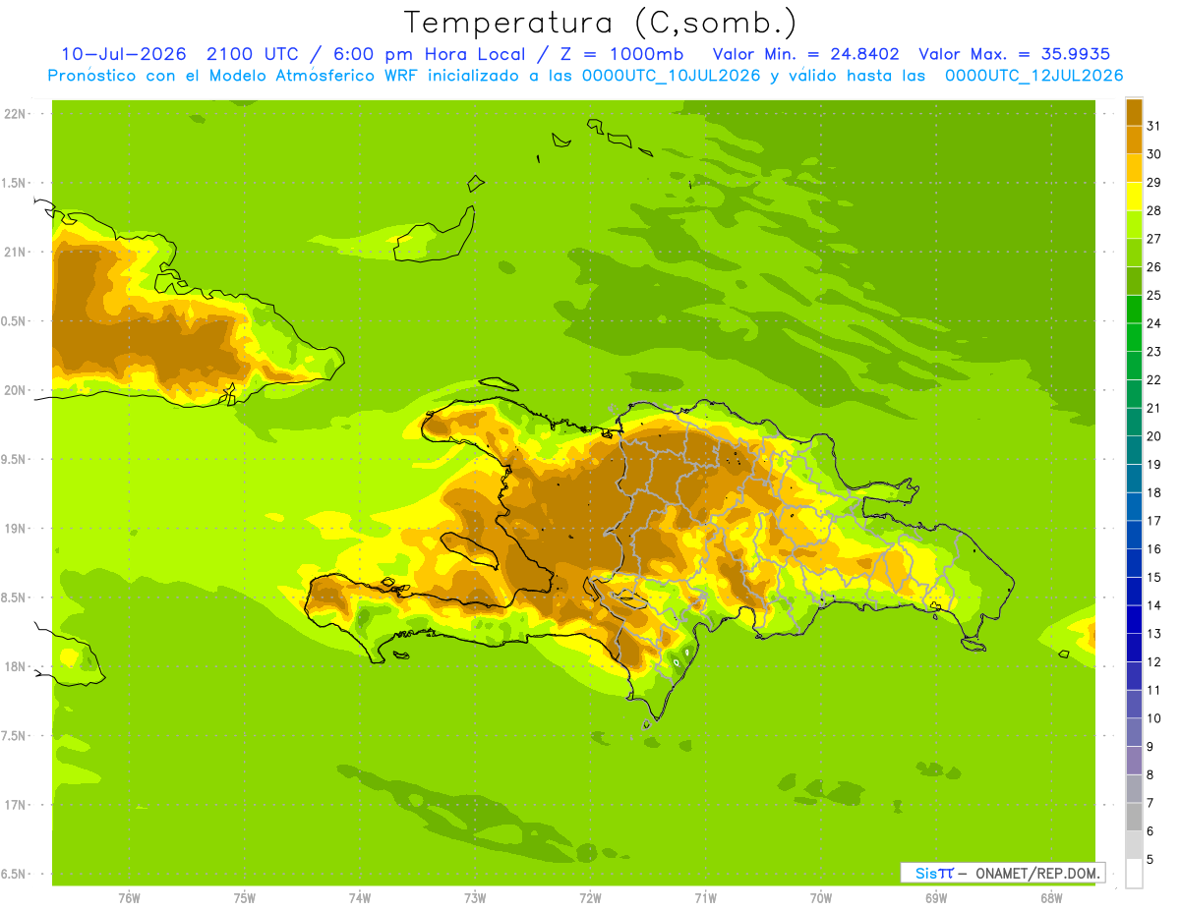Click the '18N' latitude axis label

(x=14, y=667)
